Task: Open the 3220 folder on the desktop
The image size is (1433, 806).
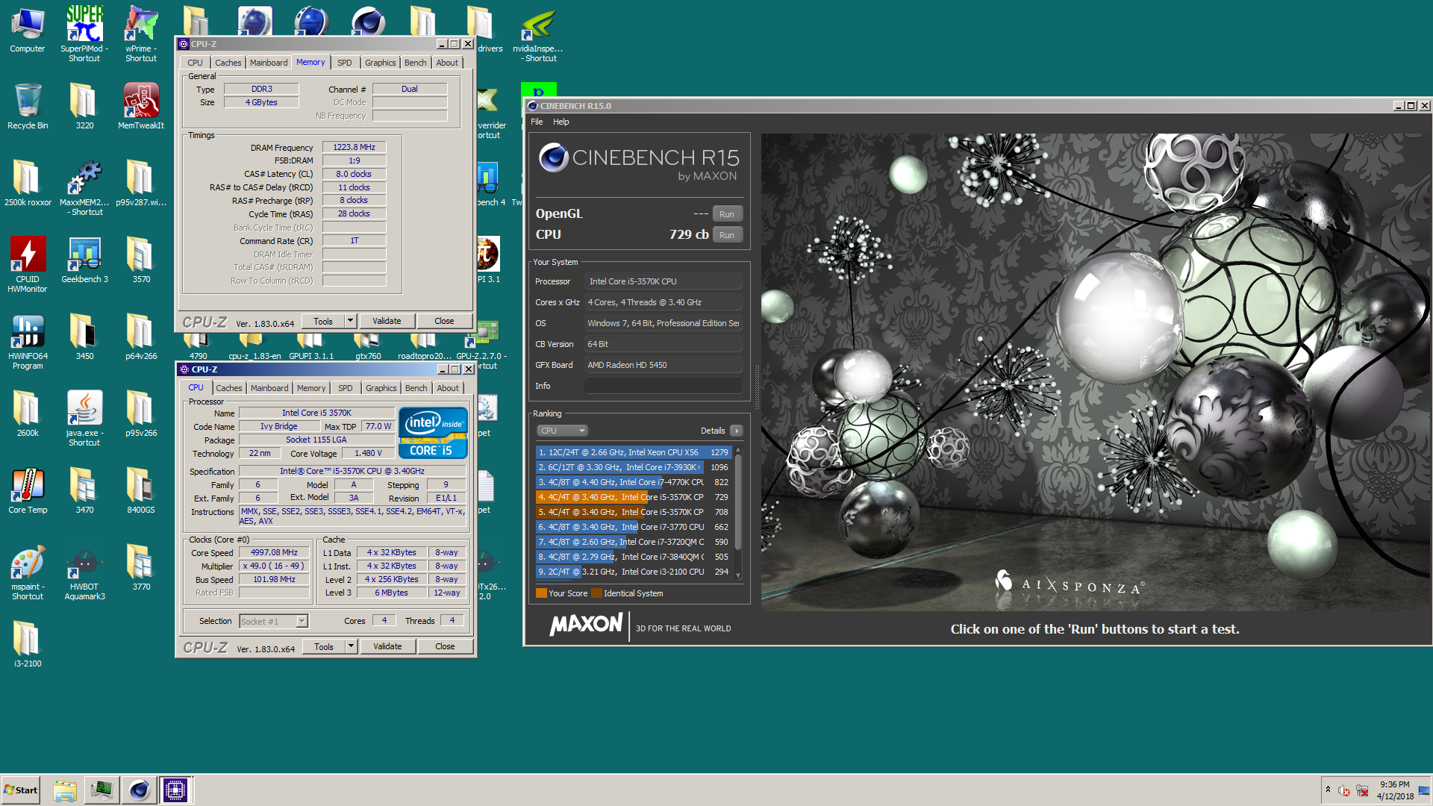Action: pyautogui.click(x=84, y=107)
